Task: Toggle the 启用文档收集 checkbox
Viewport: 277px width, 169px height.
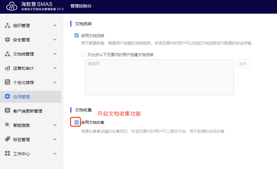Action: (x=77, y=122)
